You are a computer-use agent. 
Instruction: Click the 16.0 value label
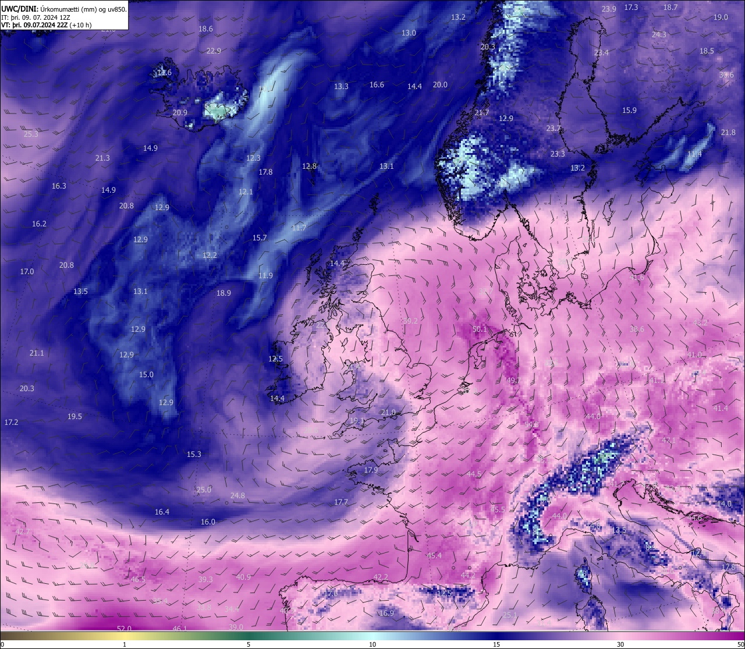coord(208,522)
